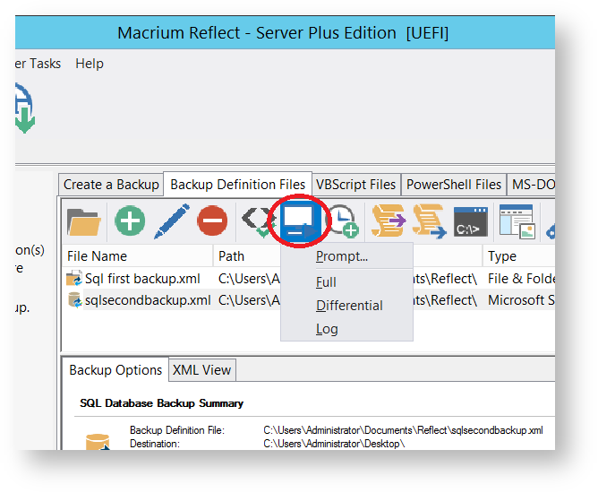Open the Other Tasks menu
Viewport: 598px width, 493px height.
[38, 64]
